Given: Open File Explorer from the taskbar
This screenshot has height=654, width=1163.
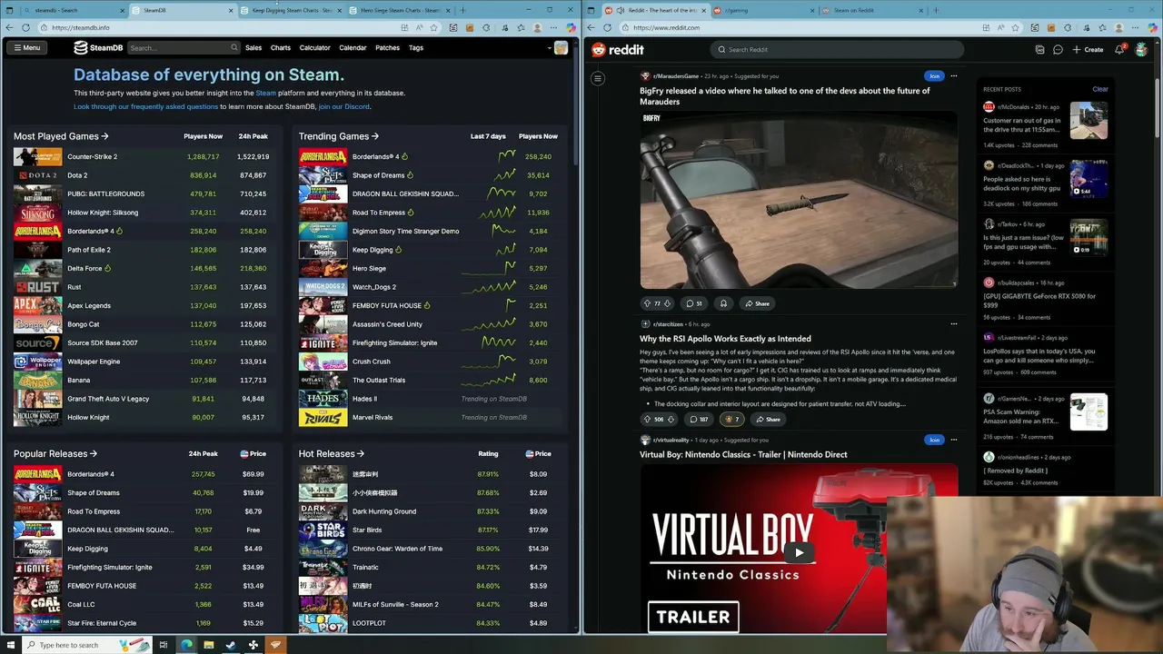Looking at the screenshot, I should coord(208,645).
